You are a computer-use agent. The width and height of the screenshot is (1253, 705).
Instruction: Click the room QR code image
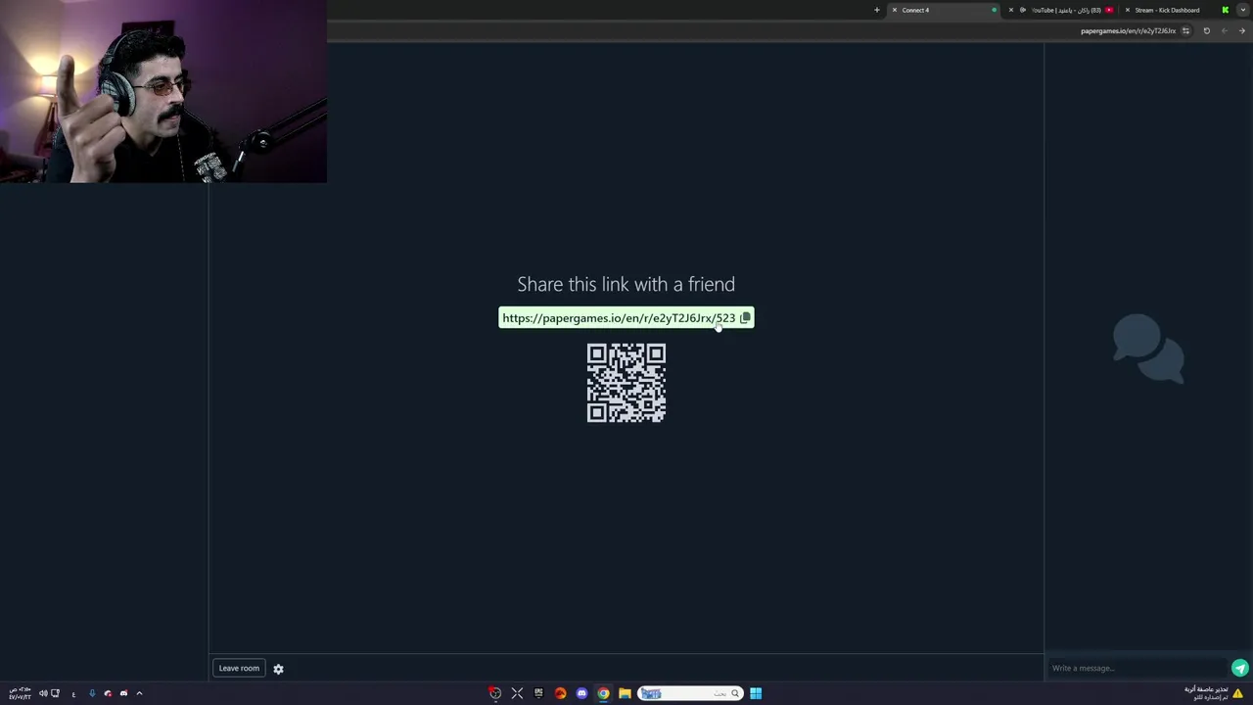tap(626, 383)
